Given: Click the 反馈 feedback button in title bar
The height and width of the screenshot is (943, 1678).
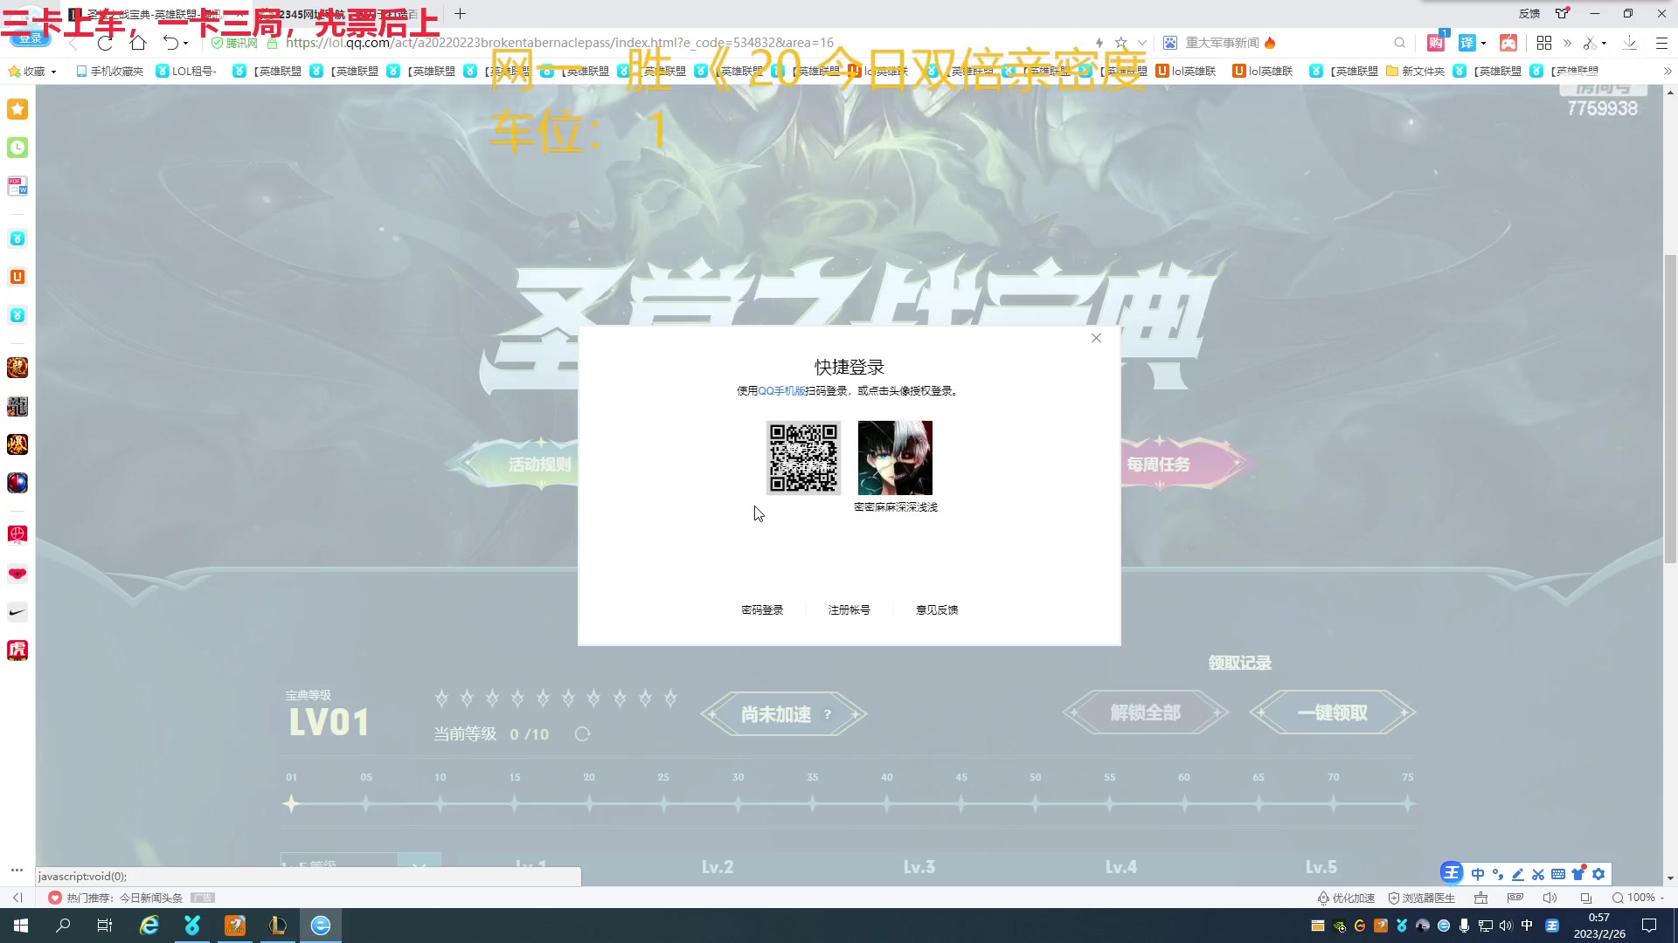Looking at the screenshot, I should point(1529,13).
